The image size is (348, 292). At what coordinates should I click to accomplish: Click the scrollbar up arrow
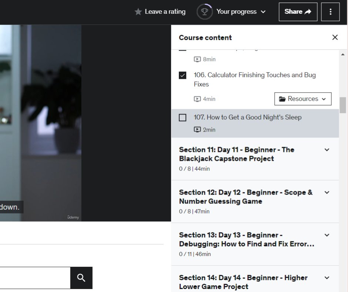click(343, 54)
